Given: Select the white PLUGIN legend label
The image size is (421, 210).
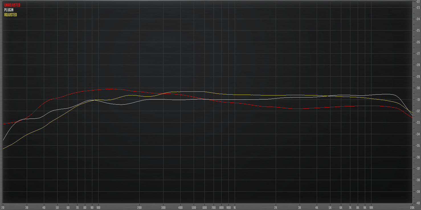Looking at the screenshot, I should pos(9,10).
